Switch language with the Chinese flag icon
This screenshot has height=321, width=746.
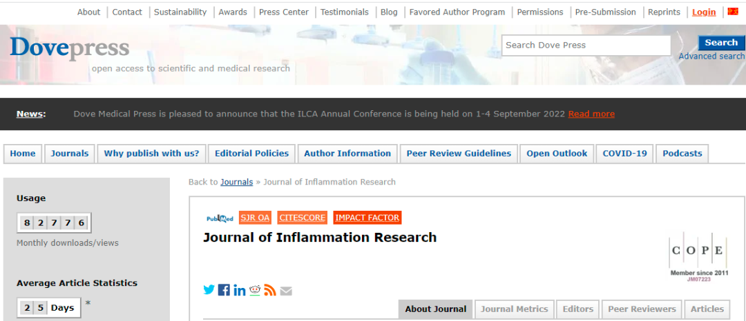733,12
